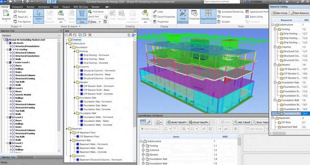Select Foundation Walls - Formwork set

pos(98,117)
